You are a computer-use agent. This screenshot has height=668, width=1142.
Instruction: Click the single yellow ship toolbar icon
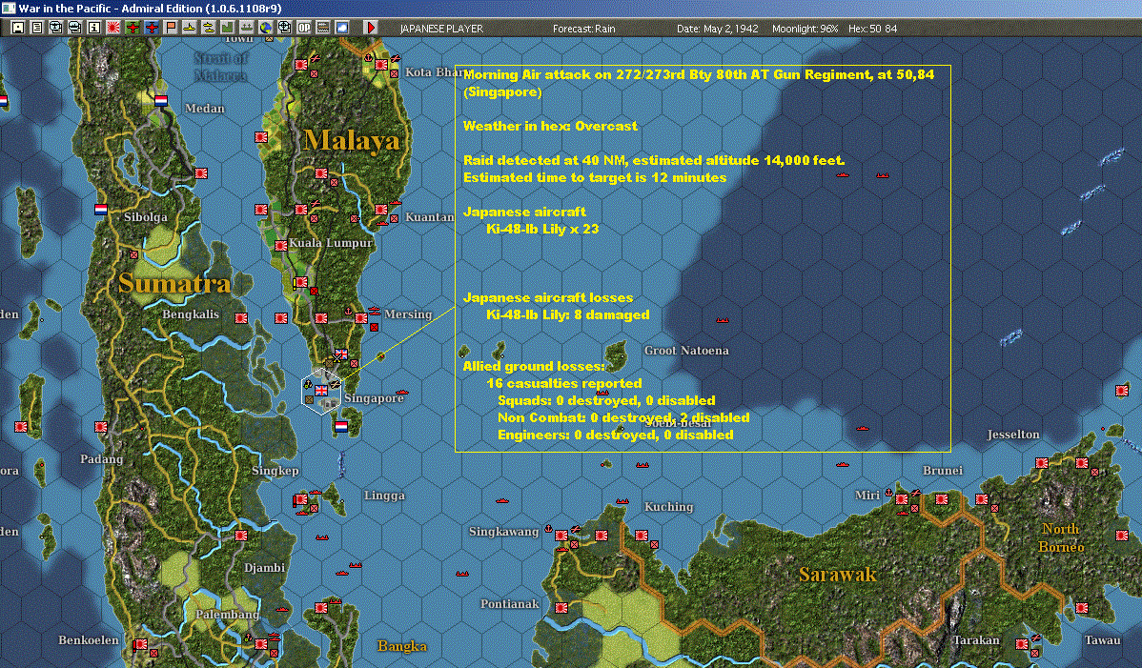pos(190,28)
